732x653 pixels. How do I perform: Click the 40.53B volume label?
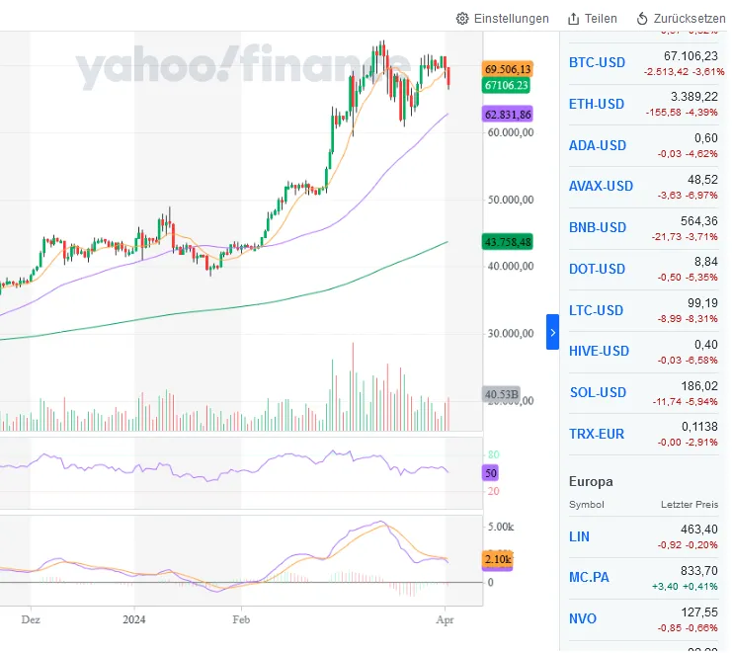[x=502, y=394]
